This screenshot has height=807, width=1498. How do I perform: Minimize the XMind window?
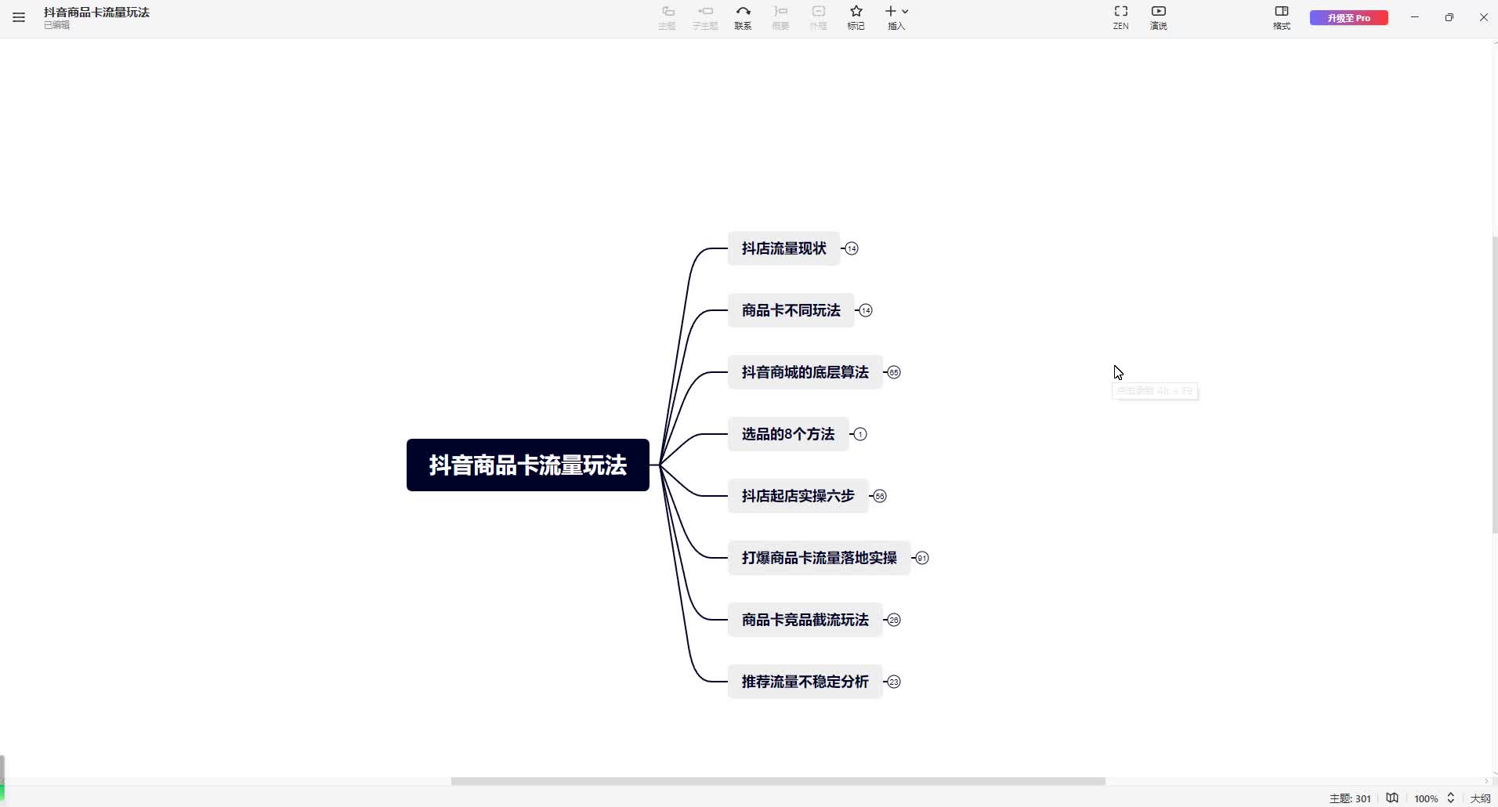(1415, 17)
